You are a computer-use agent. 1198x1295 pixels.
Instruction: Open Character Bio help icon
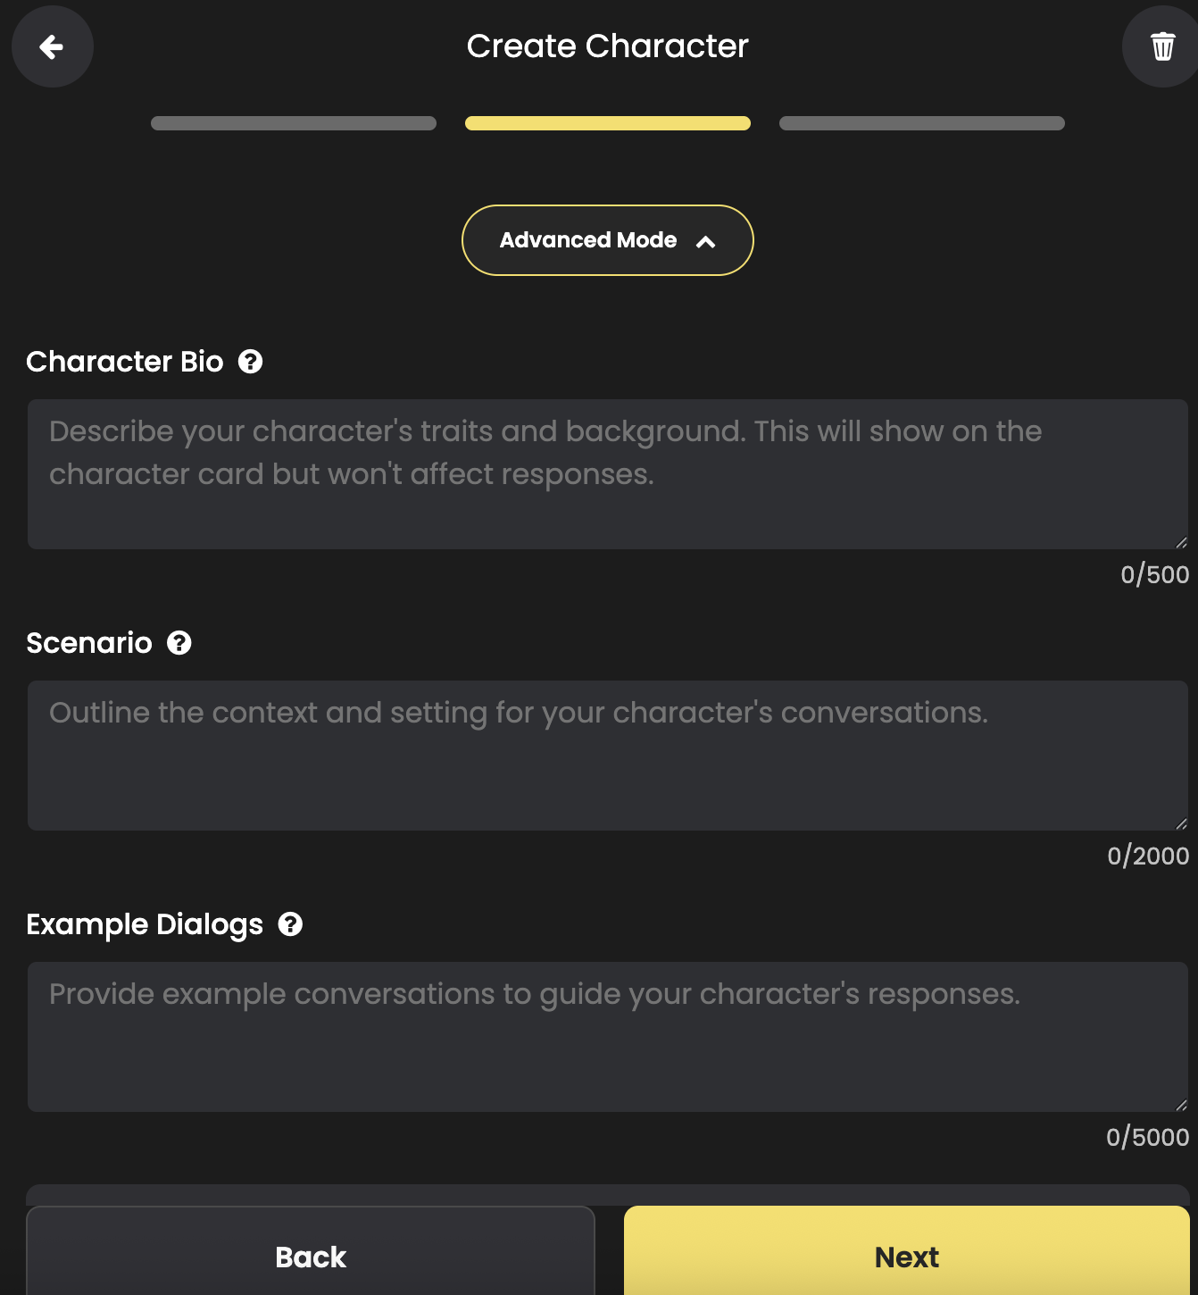click(250, 362)
